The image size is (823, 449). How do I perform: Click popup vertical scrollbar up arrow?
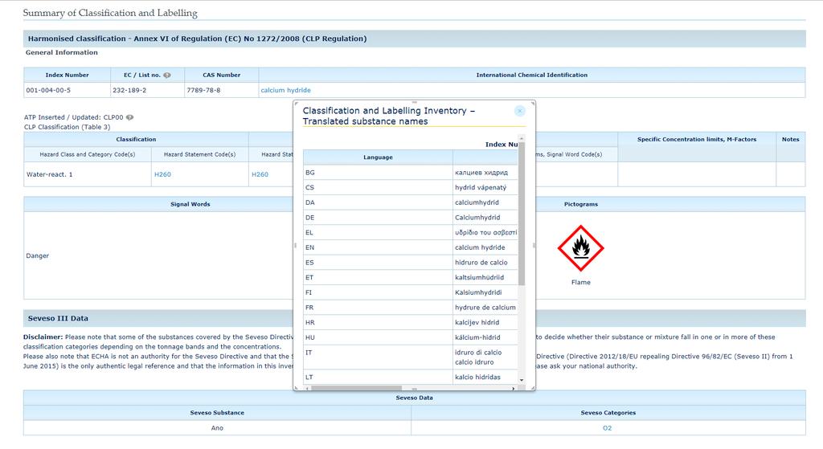pos(521,139)
